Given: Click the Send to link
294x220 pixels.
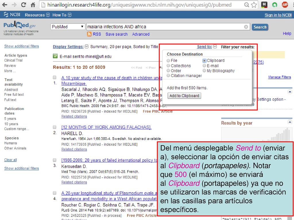Looking at the screenshot, I should coord(204,47).
